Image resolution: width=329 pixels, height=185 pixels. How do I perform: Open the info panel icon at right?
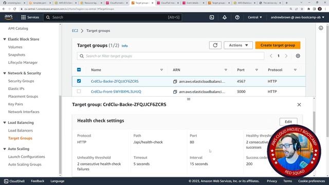point(321,28)
